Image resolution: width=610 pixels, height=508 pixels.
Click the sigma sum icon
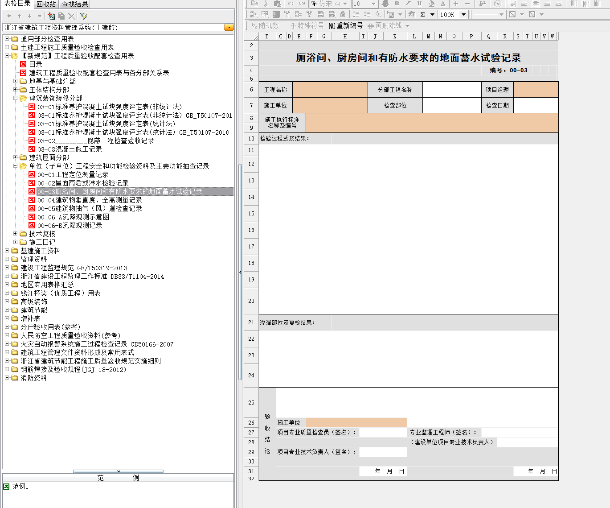[422, 14]
